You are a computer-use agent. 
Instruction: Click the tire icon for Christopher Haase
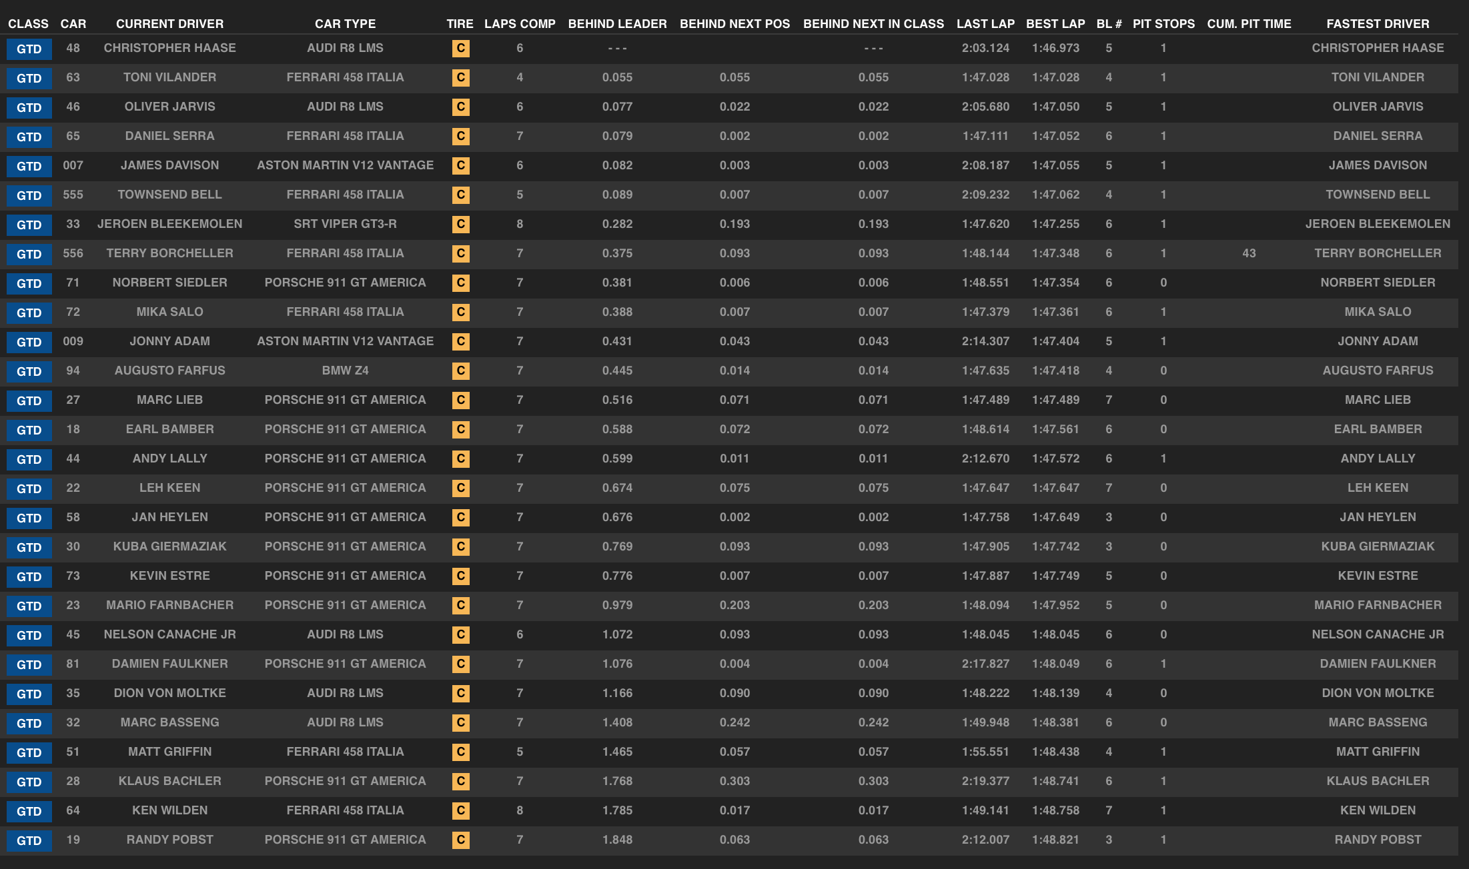coord(460,49)
